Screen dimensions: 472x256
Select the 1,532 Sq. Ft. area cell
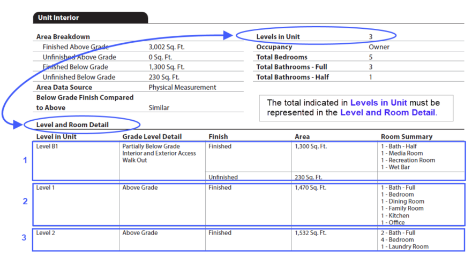tap(311, 232)
